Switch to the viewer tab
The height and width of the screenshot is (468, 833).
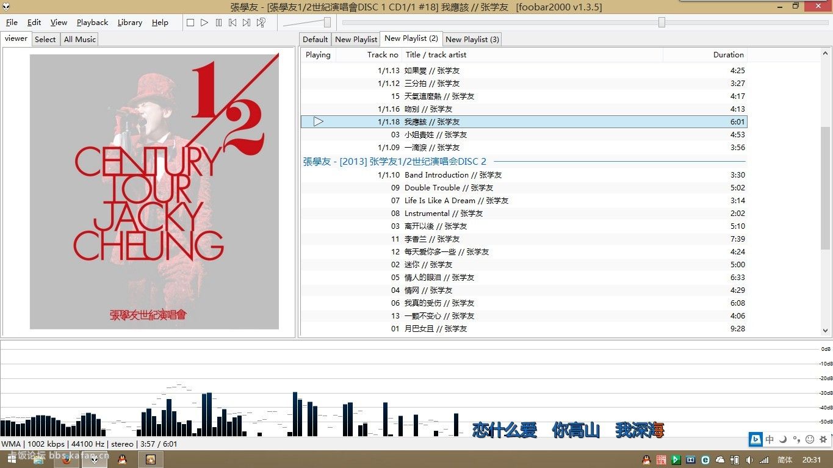click(16, 38)
